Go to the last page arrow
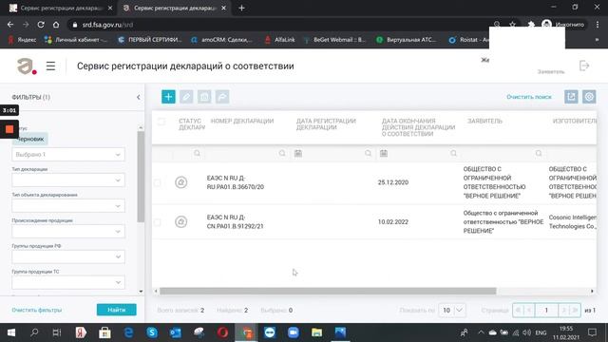 coord(575,311)
